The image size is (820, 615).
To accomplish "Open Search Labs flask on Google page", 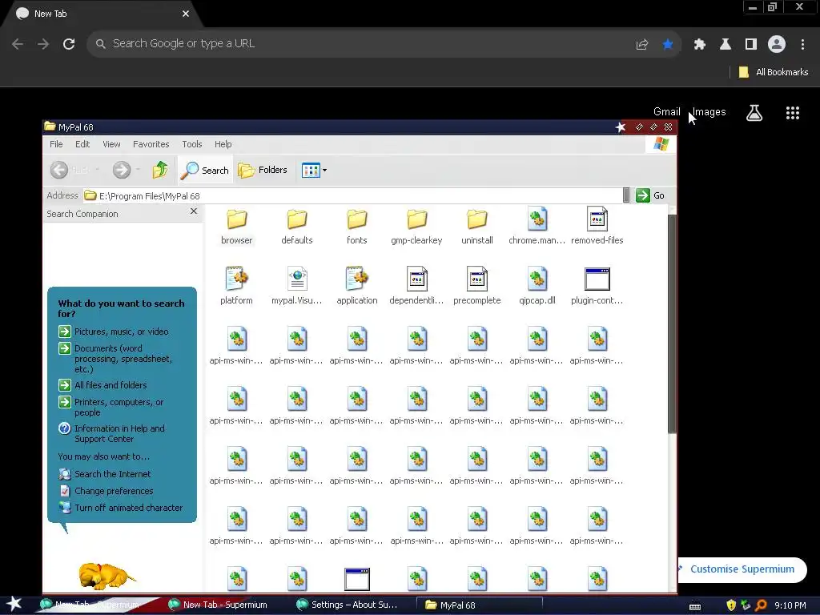I will click(754, 112).
